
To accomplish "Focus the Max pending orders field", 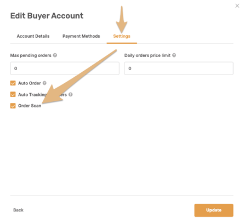I will [x=65, y=68].
